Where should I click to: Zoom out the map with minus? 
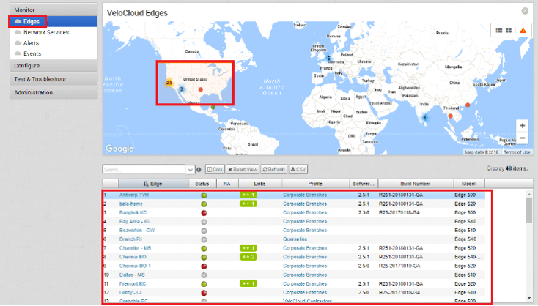[x=522, y=138]
